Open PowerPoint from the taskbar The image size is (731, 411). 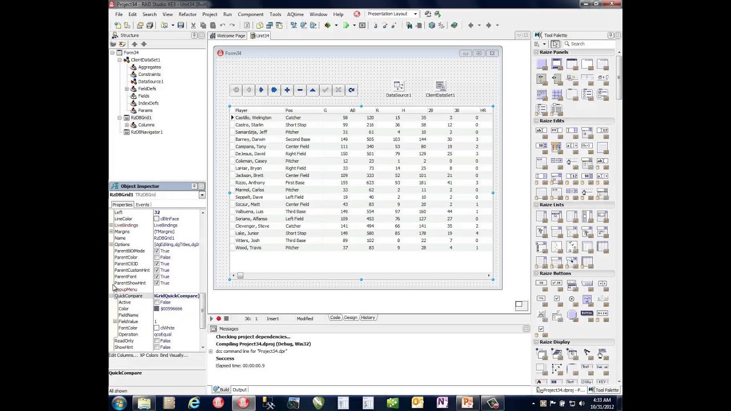point(467,403)
